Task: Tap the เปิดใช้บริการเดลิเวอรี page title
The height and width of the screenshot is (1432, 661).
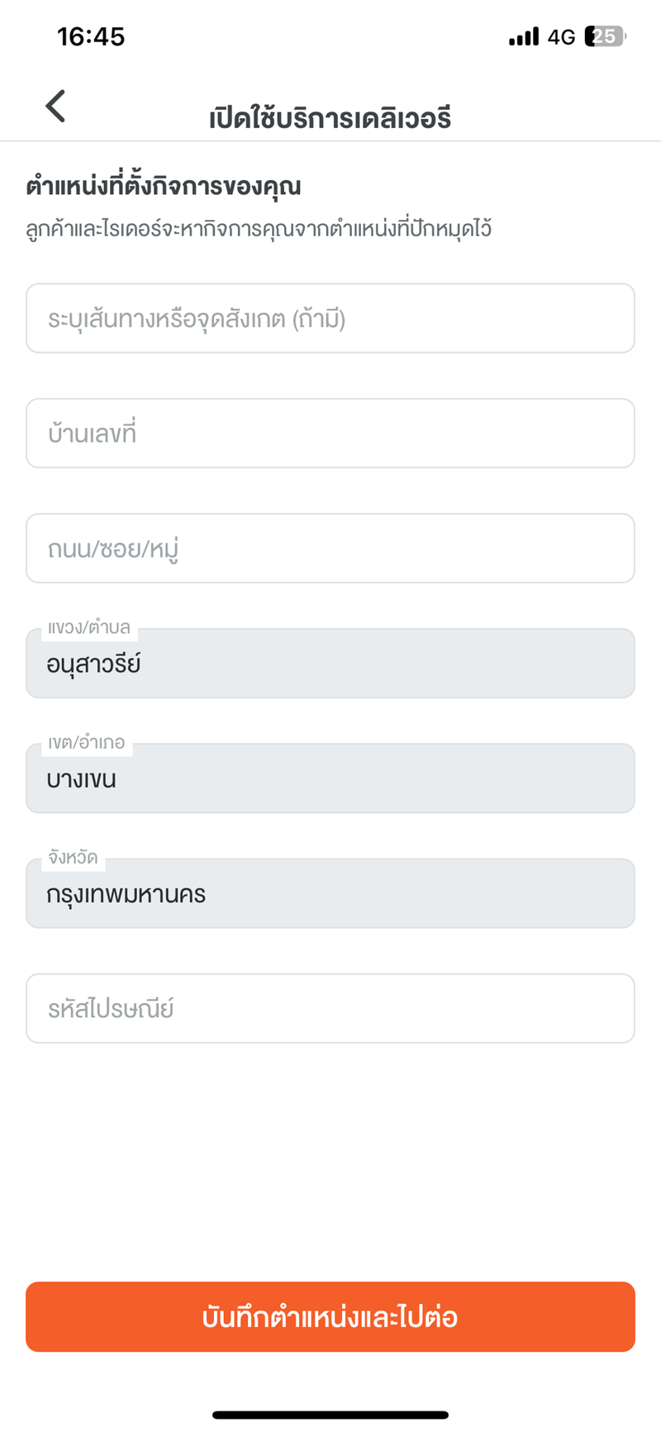Action: [x=330, y=118]
